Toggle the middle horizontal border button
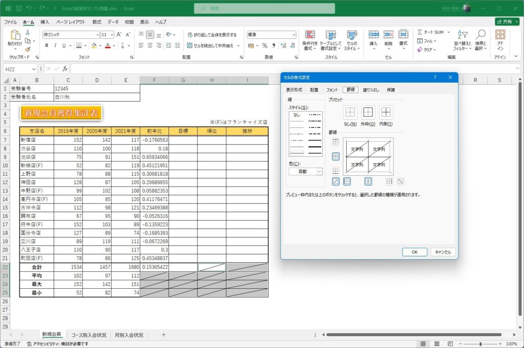Viewport: 524px width, 348px height. tap(336, 156)
